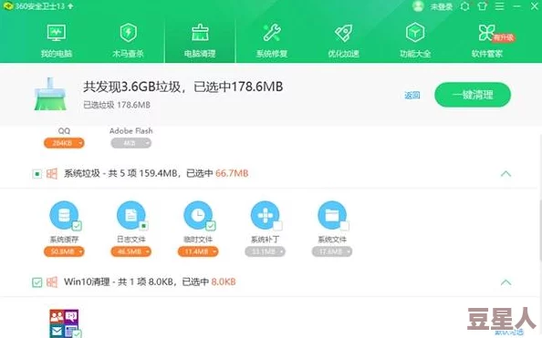
Task: Open the Adobe Flash size dropdown
Action: (x=131, y=143)
